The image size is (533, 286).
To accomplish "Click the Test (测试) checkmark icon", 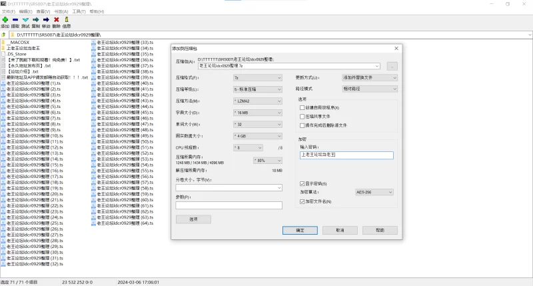I will click(x=25, y=20).
